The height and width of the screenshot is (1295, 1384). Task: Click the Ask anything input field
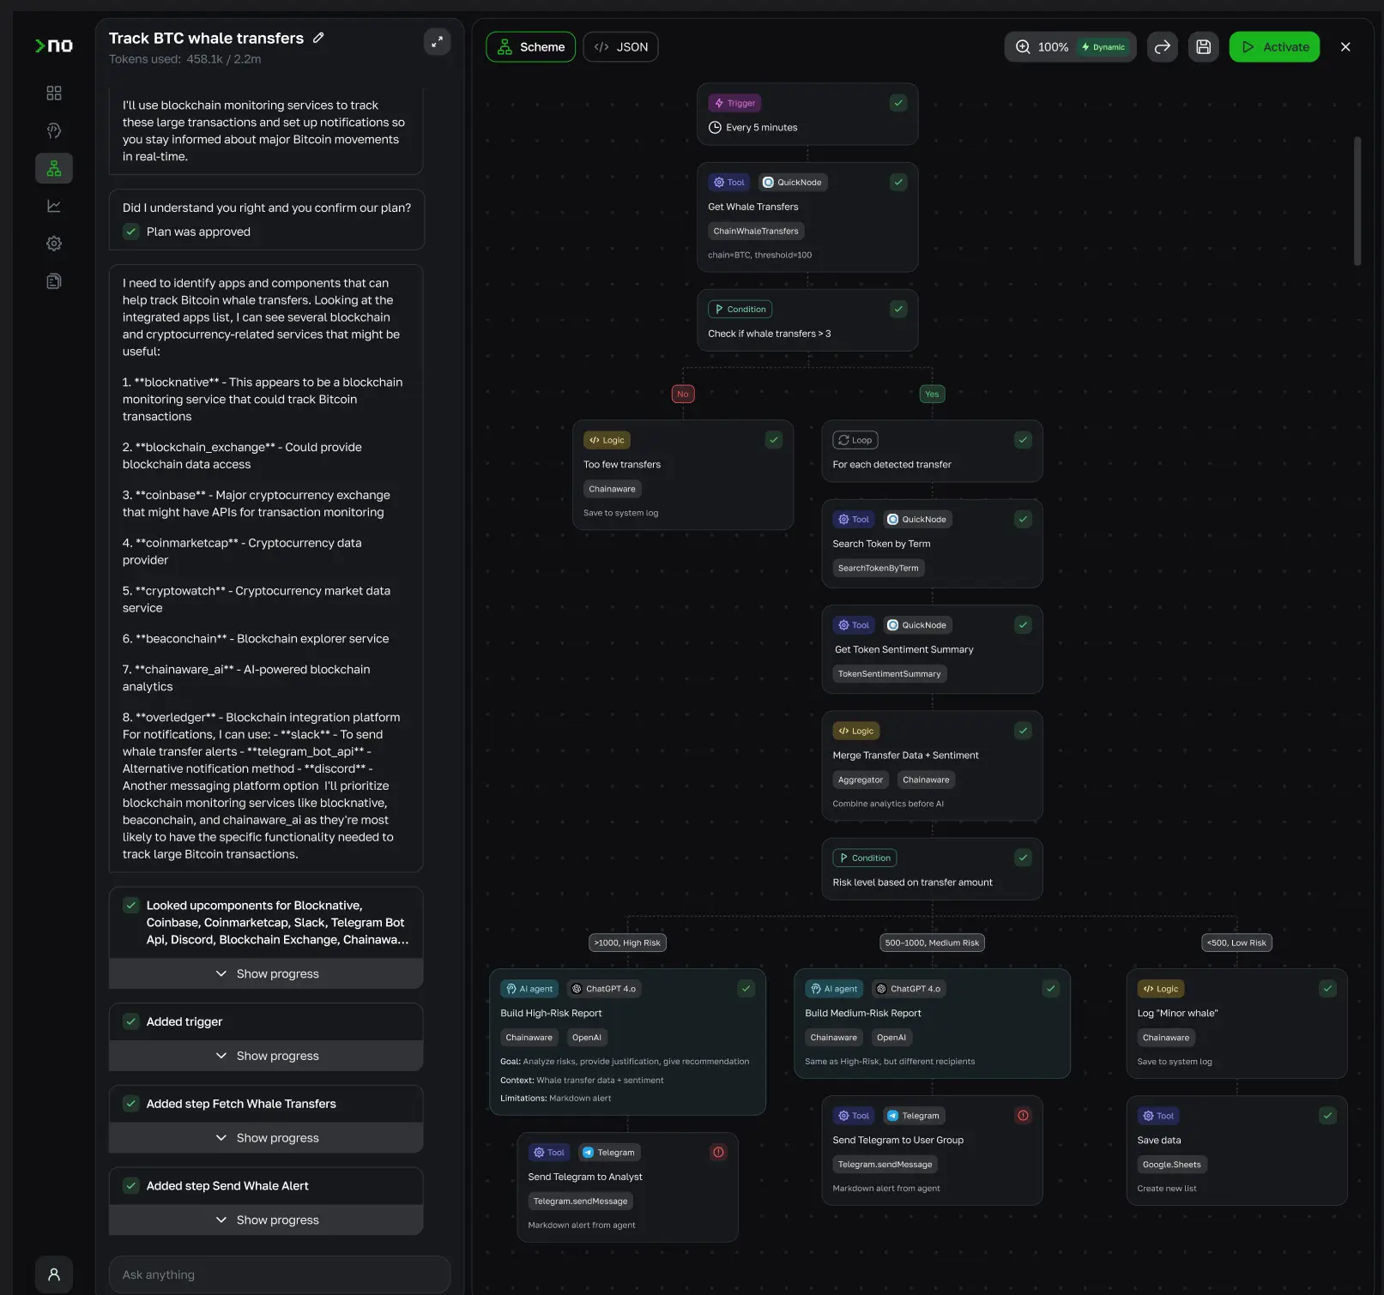(x=280, y=1274)
